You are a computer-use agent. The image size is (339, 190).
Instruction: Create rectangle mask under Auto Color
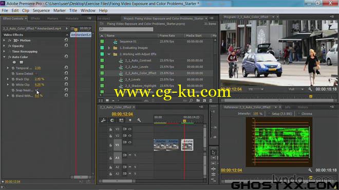click(x=22, y=62)
